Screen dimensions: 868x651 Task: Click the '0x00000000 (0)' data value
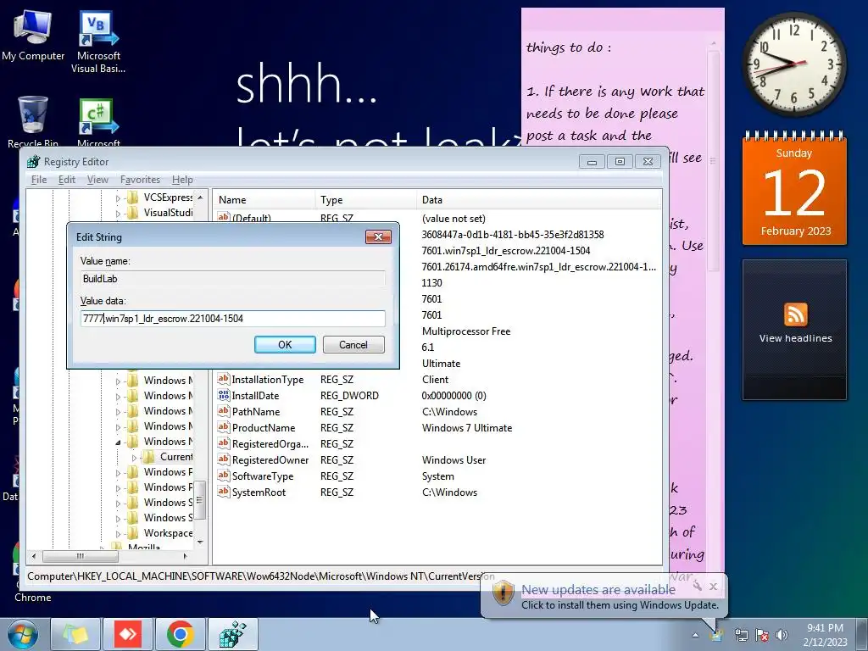[454, 395]
